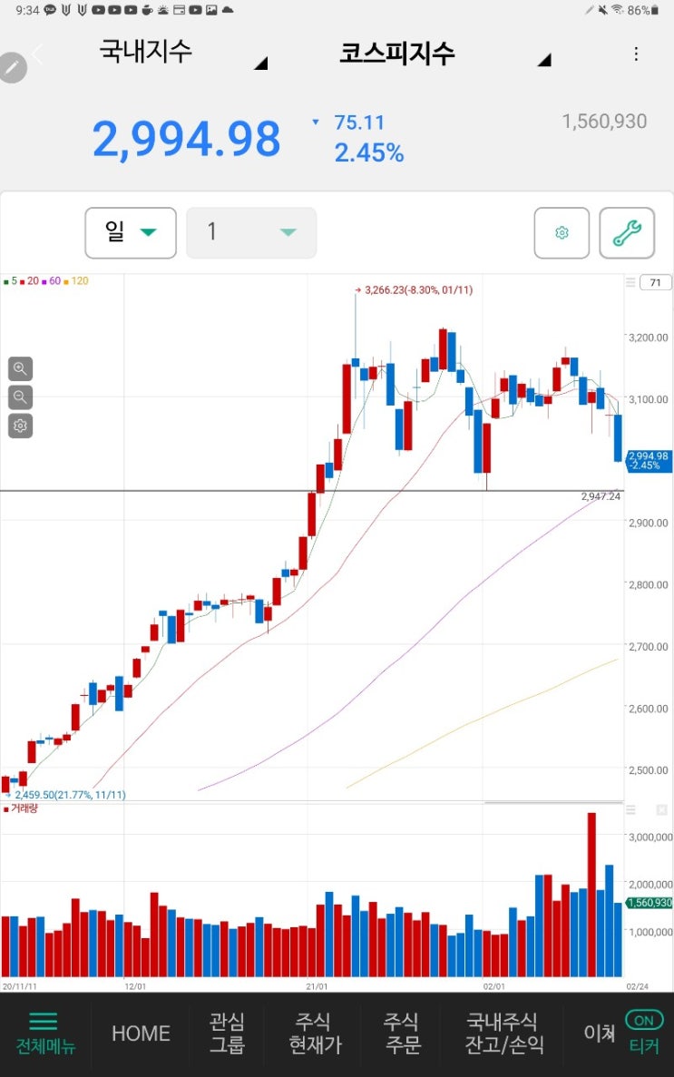
Task: Close the volume panel X box
Action: pyautogui.click(x=661, y=810)
